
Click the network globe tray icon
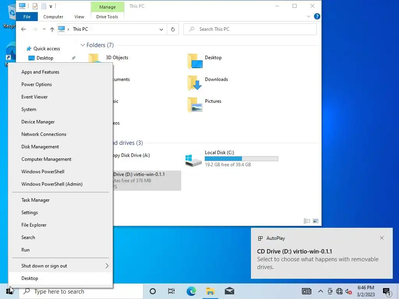pos(339,291)
